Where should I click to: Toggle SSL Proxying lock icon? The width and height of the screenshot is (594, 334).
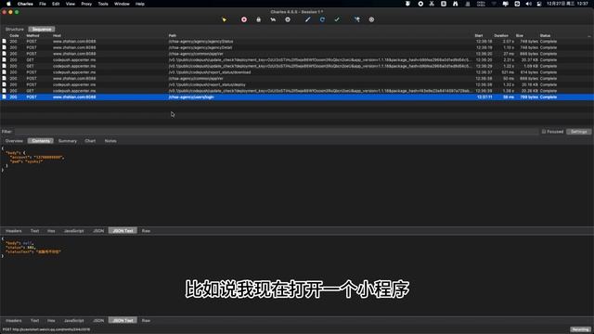pyautogui.click(x=258, y=19)
